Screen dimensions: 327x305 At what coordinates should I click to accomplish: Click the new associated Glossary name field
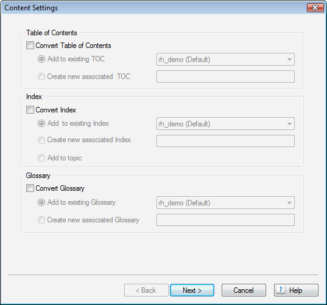point(225,220)
